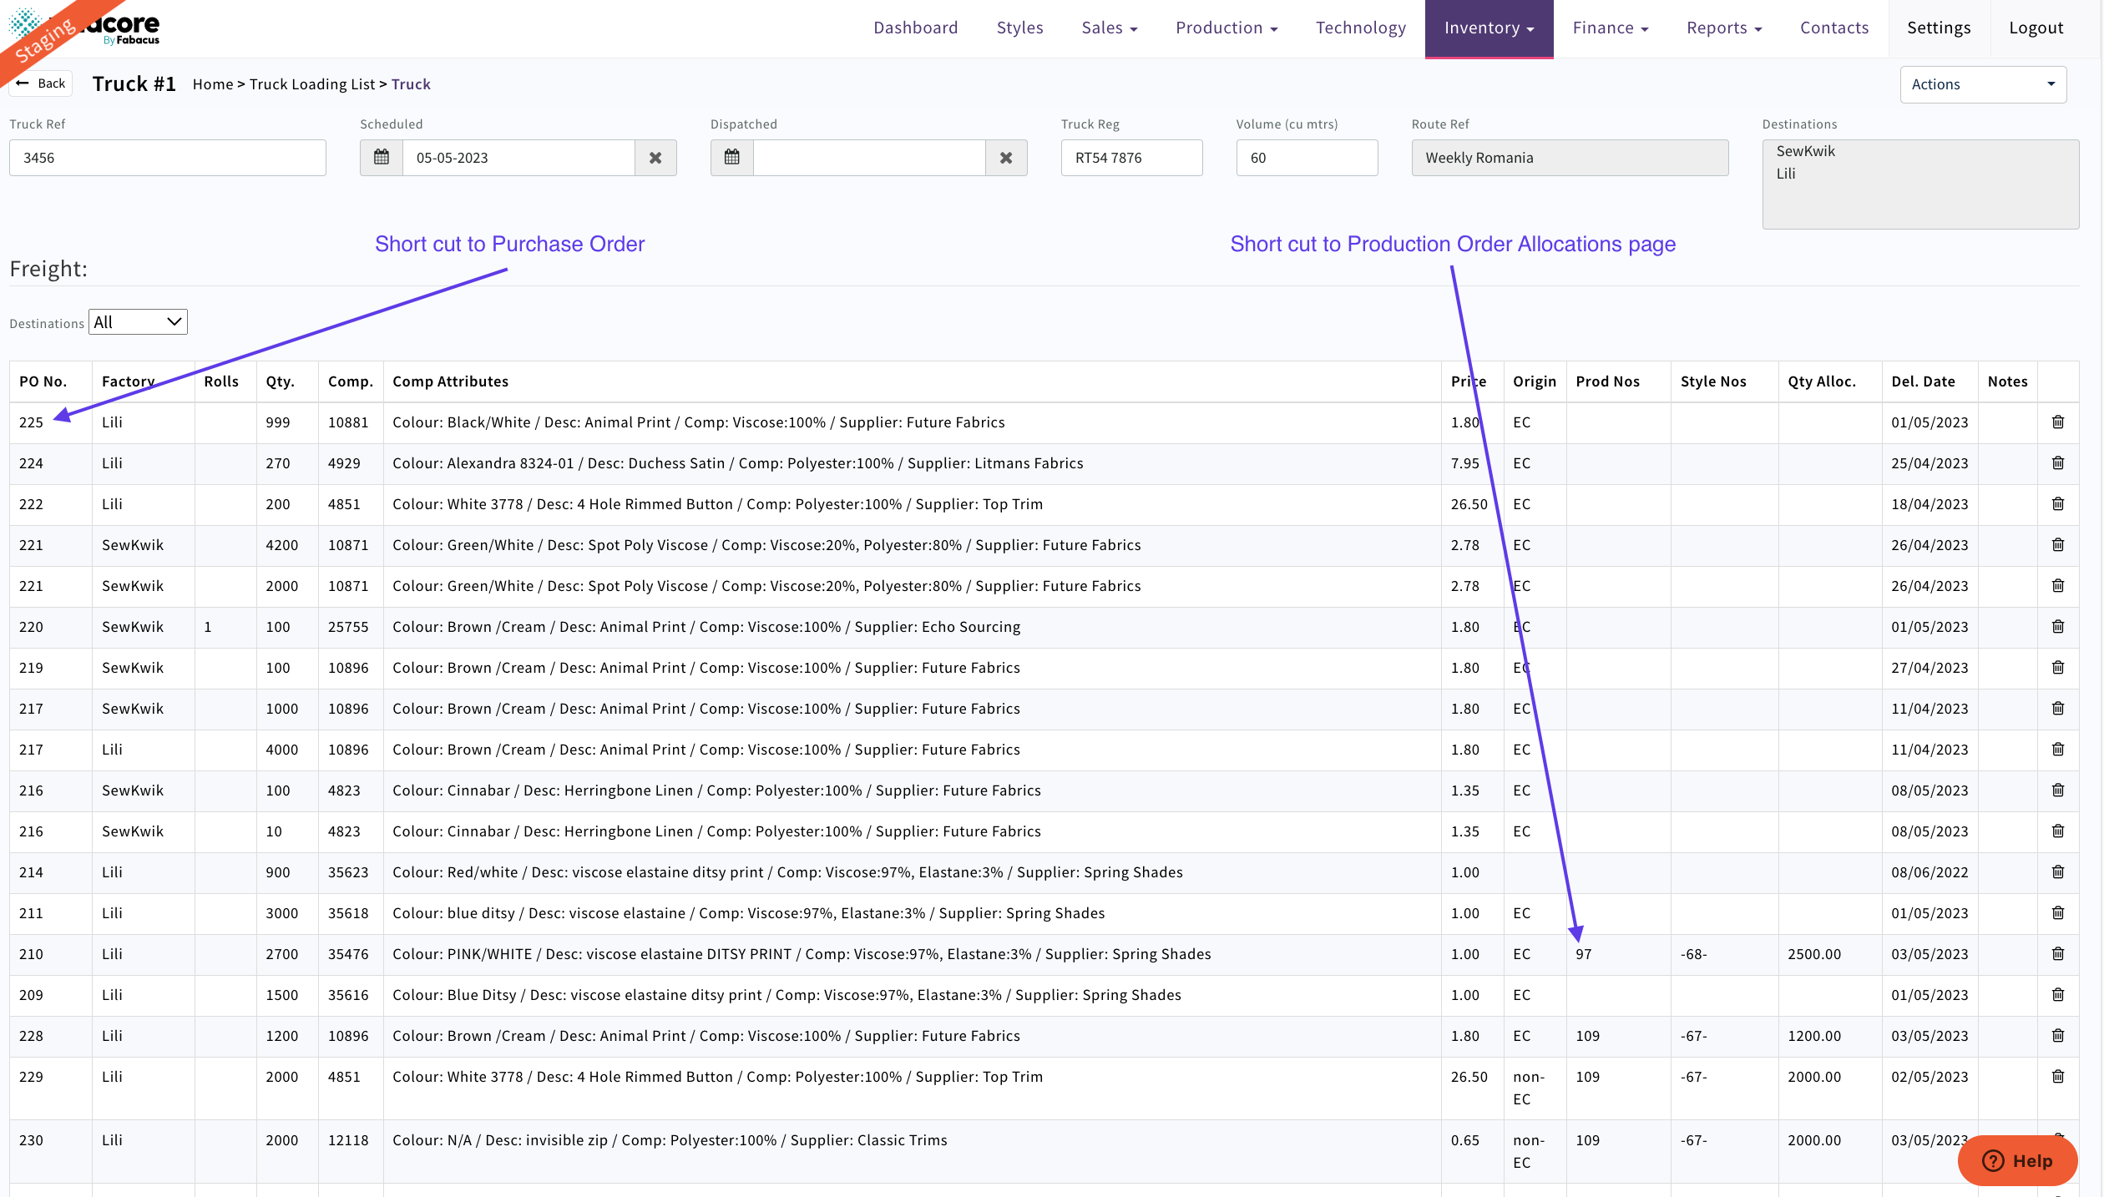Open the Reports menu

point(1723,28)
